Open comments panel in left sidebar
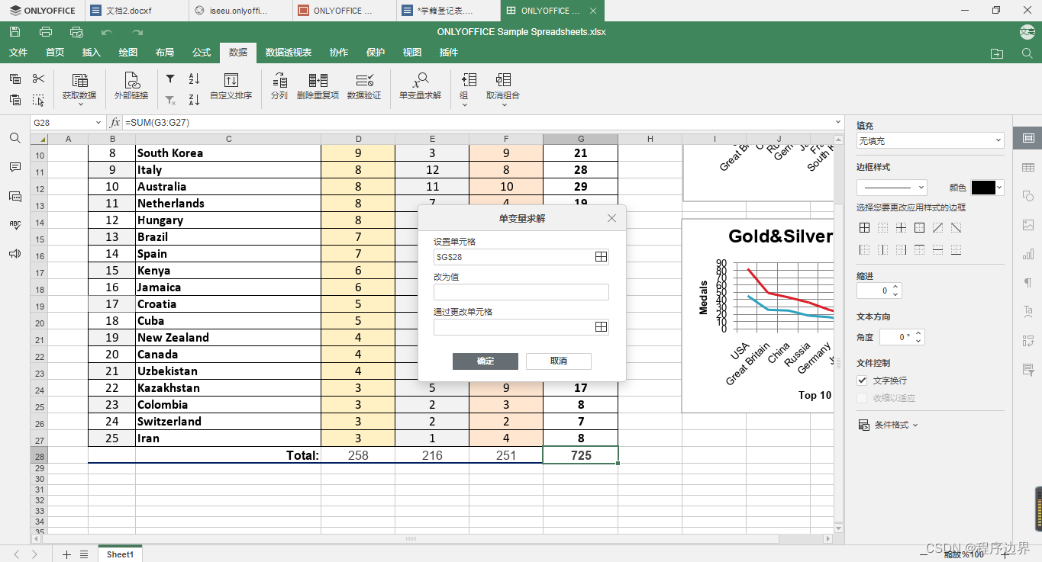This screenshot has width=1042, height=562. (15, 167)
